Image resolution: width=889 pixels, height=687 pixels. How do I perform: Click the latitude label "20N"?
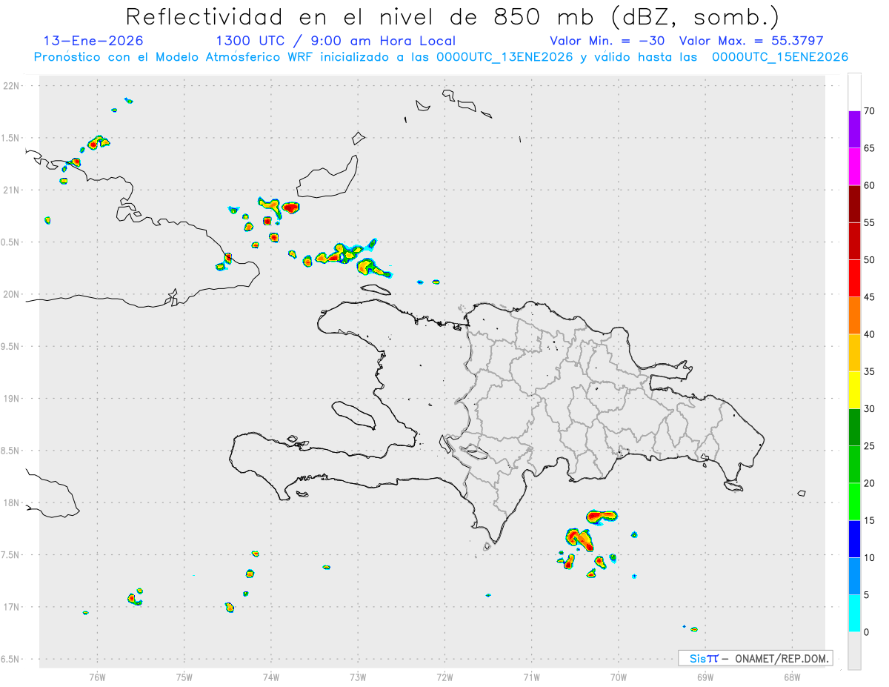click(12, 294)
